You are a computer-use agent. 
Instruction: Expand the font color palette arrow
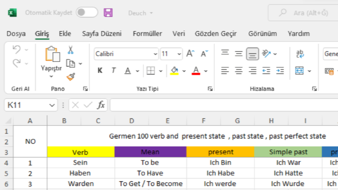coord(206,71)
